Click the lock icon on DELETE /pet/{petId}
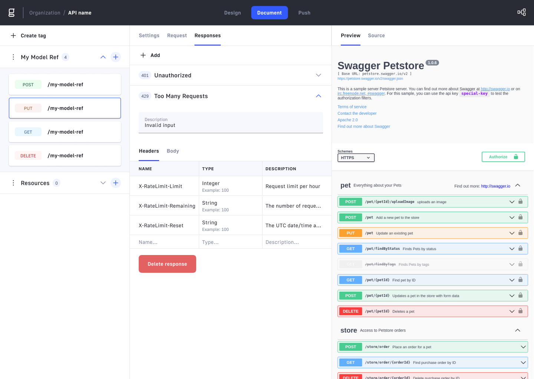 click(x=520, y=311)
